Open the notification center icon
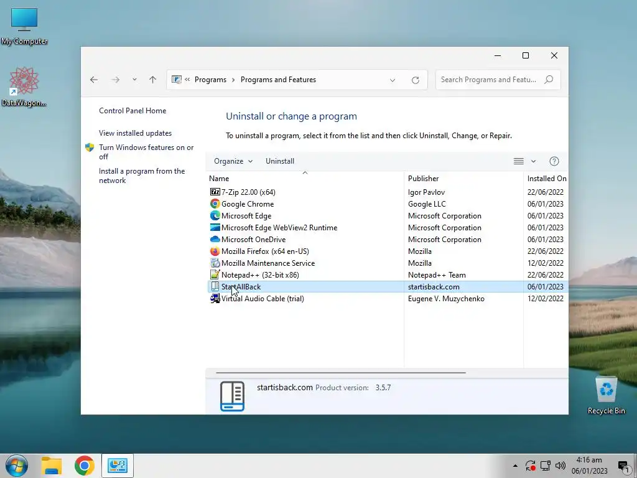 point(623,466)
